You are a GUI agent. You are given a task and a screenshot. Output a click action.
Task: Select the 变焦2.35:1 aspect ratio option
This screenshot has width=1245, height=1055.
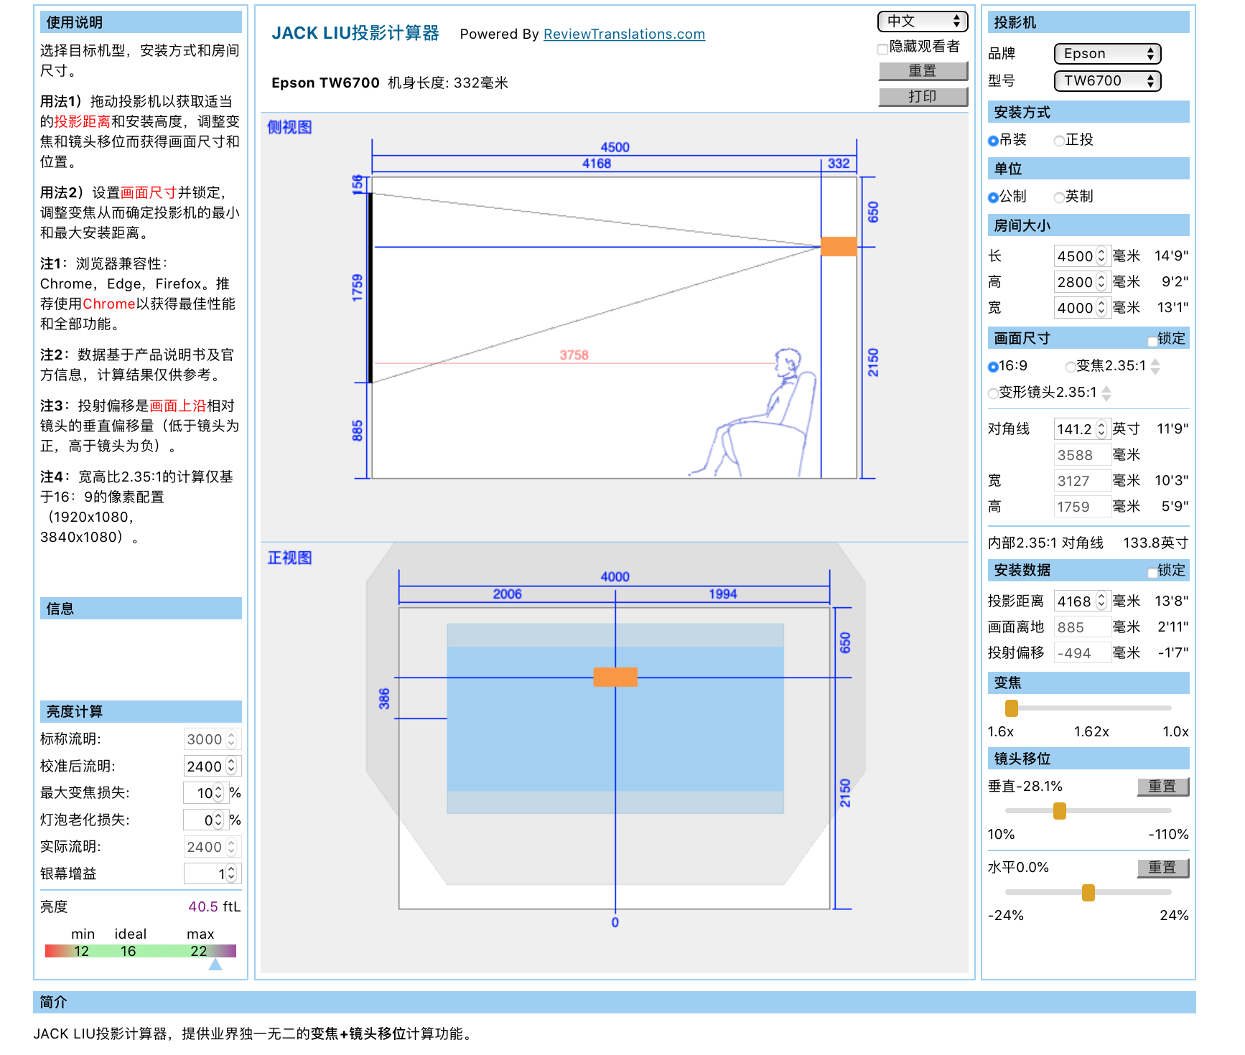(1071, 367)
